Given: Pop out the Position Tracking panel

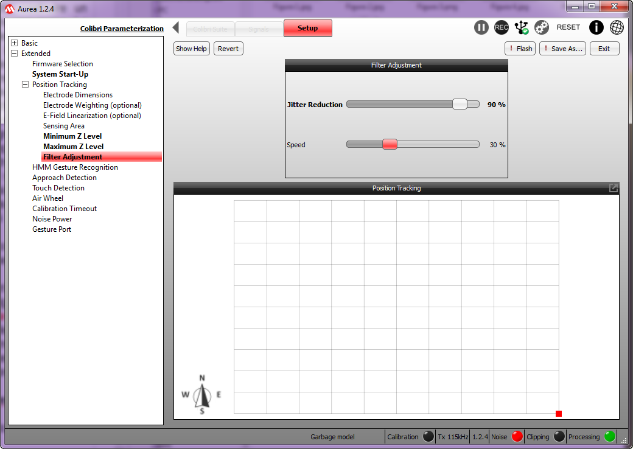Looking at the screenshot, I should (x=614, y=188).
